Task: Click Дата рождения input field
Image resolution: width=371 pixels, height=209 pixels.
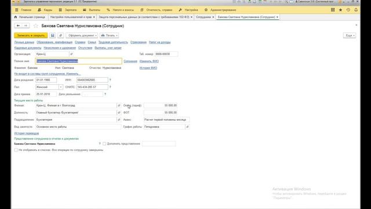Action: [46, 80]
